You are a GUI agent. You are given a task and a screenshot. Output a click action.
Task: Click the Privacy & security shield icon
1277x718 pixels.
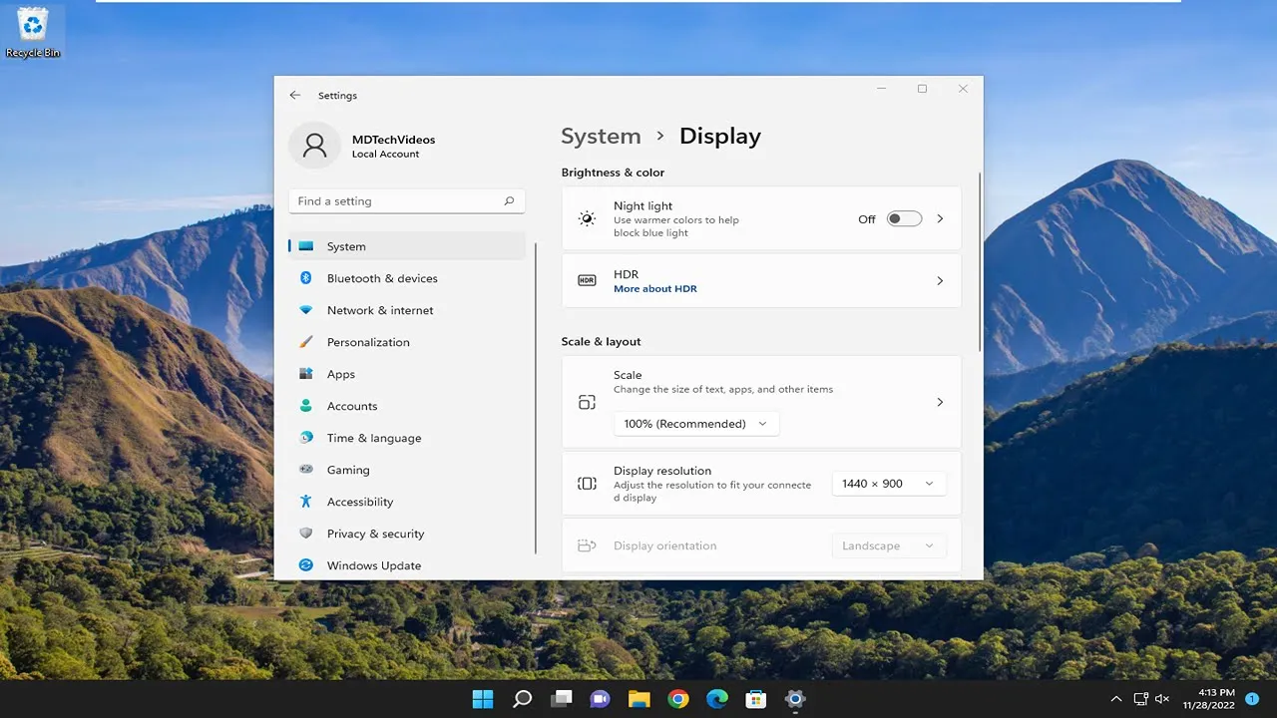[306, 534]
